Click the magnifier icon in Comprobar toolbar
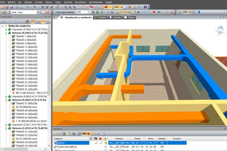The height and width of the screenshot is (151, 227). click(47, 22)
